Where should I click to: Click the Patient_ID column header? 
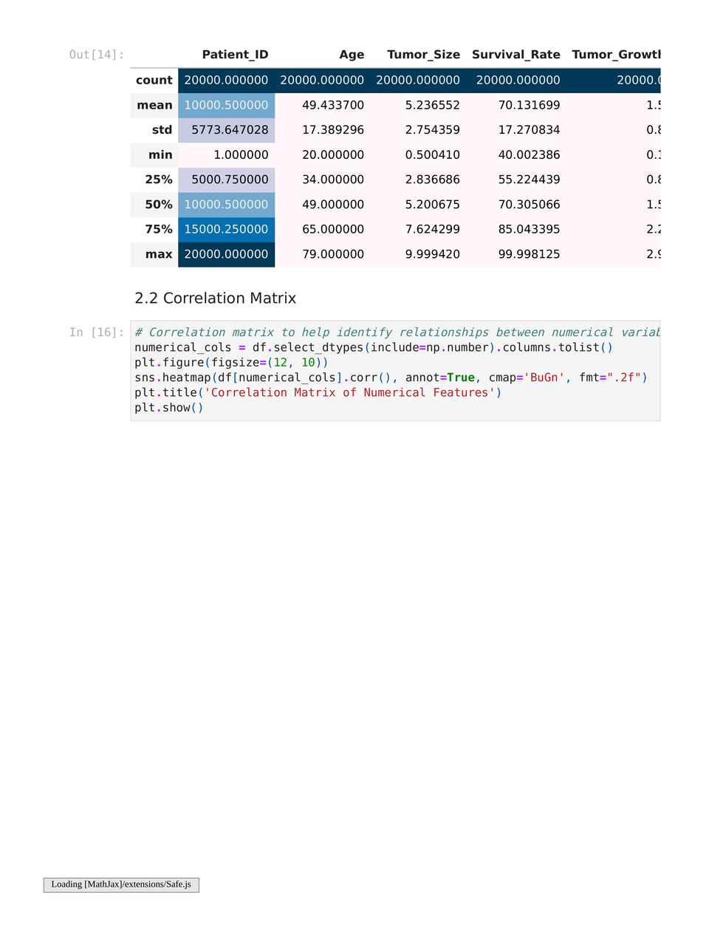(x=235, y=55)
